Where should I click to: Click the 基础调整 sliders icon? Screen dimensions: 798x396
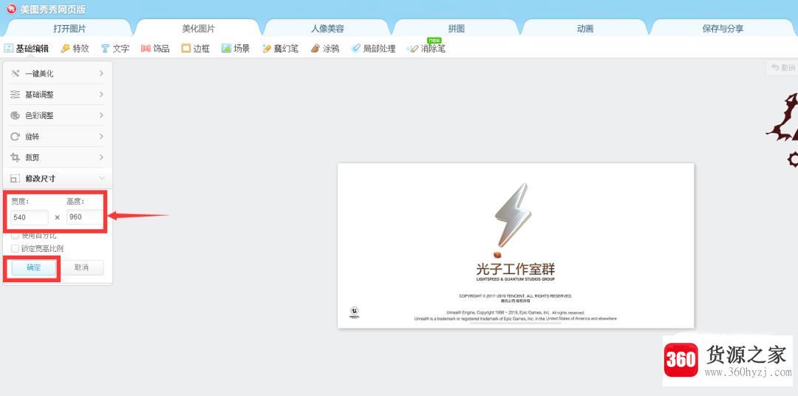(16, 95)
